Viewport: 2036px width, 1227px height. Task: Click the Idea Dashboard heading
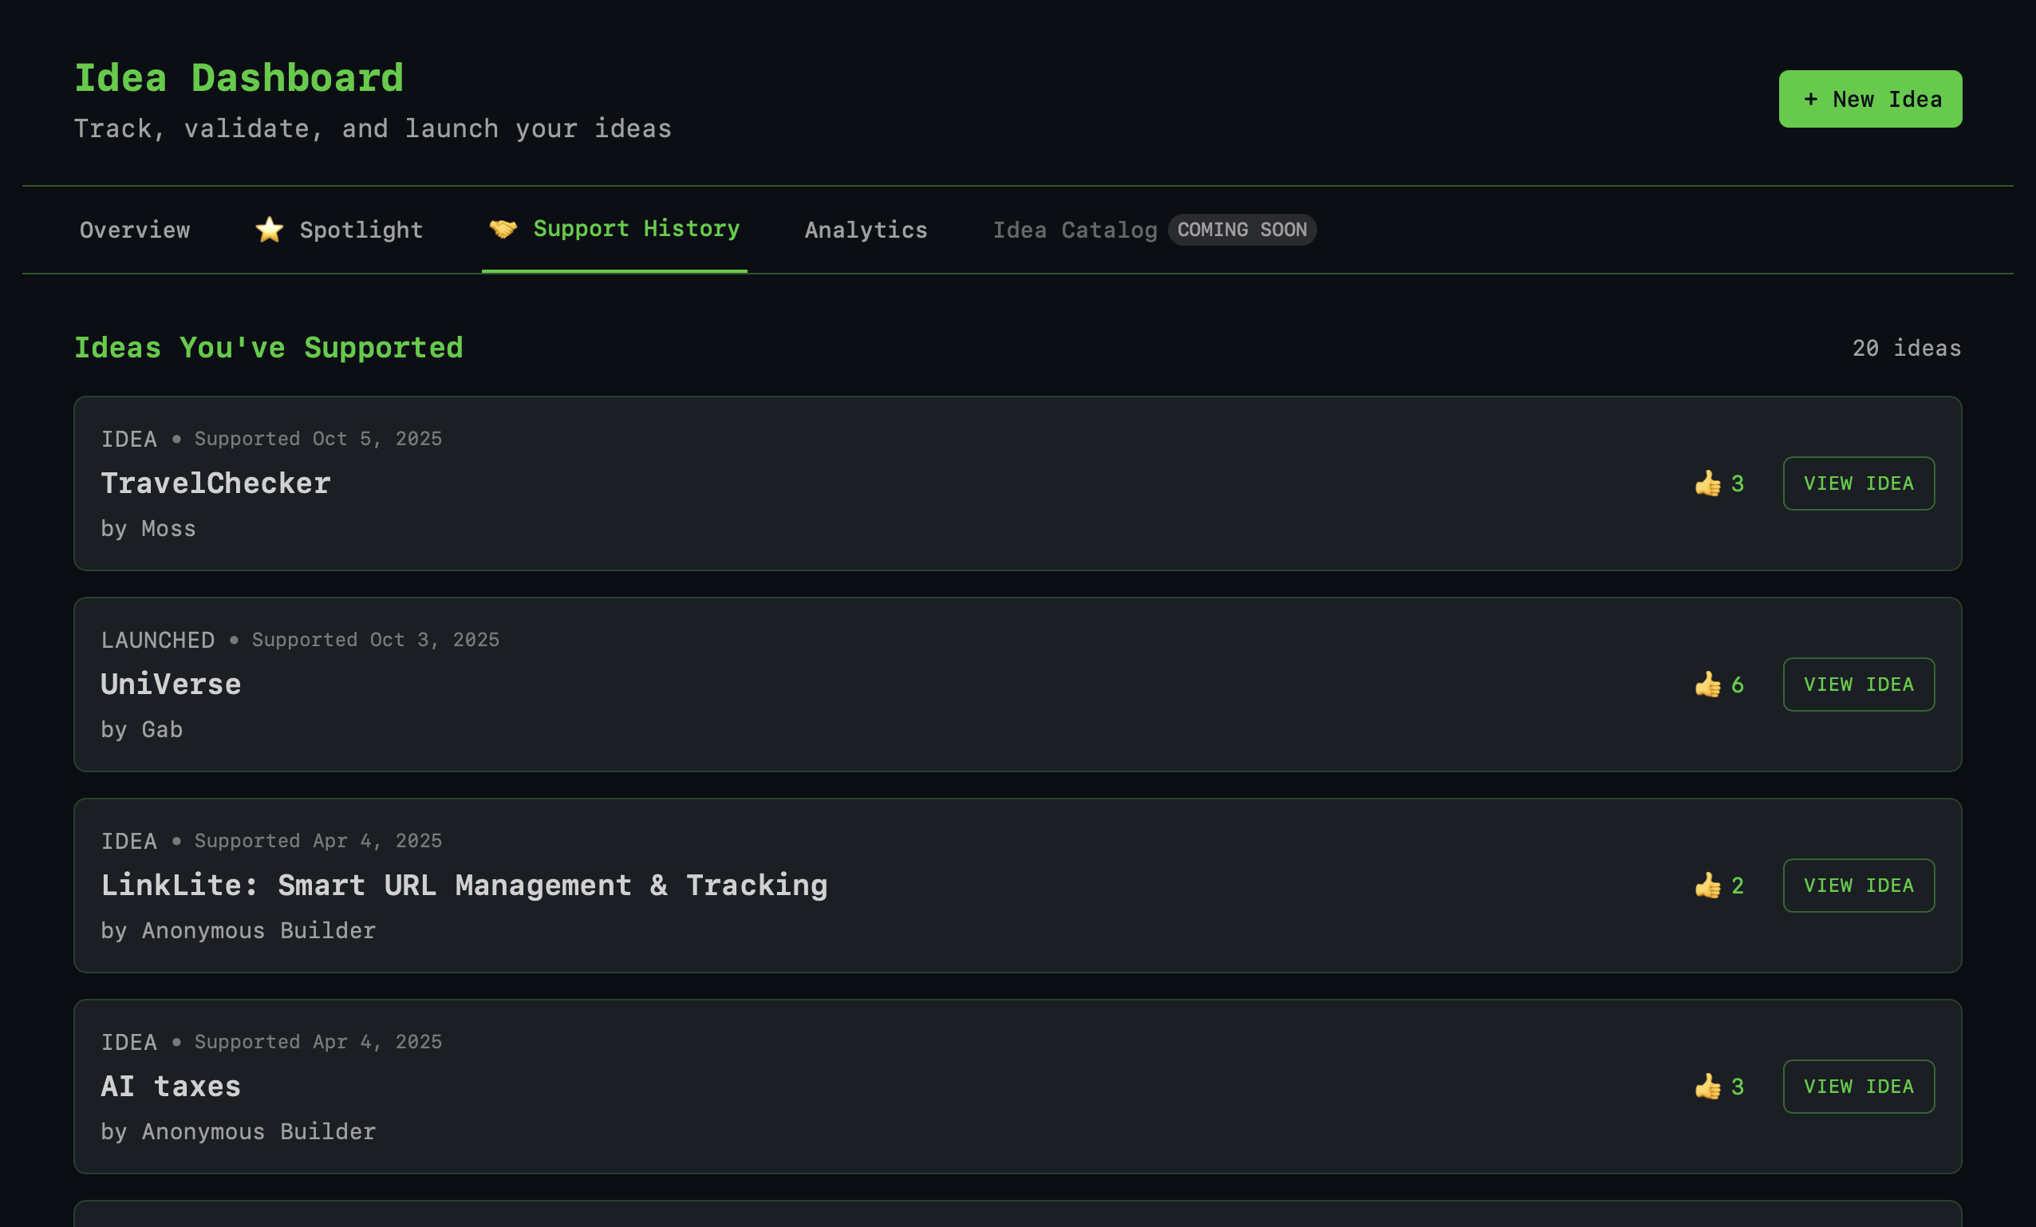pos(239,78)
